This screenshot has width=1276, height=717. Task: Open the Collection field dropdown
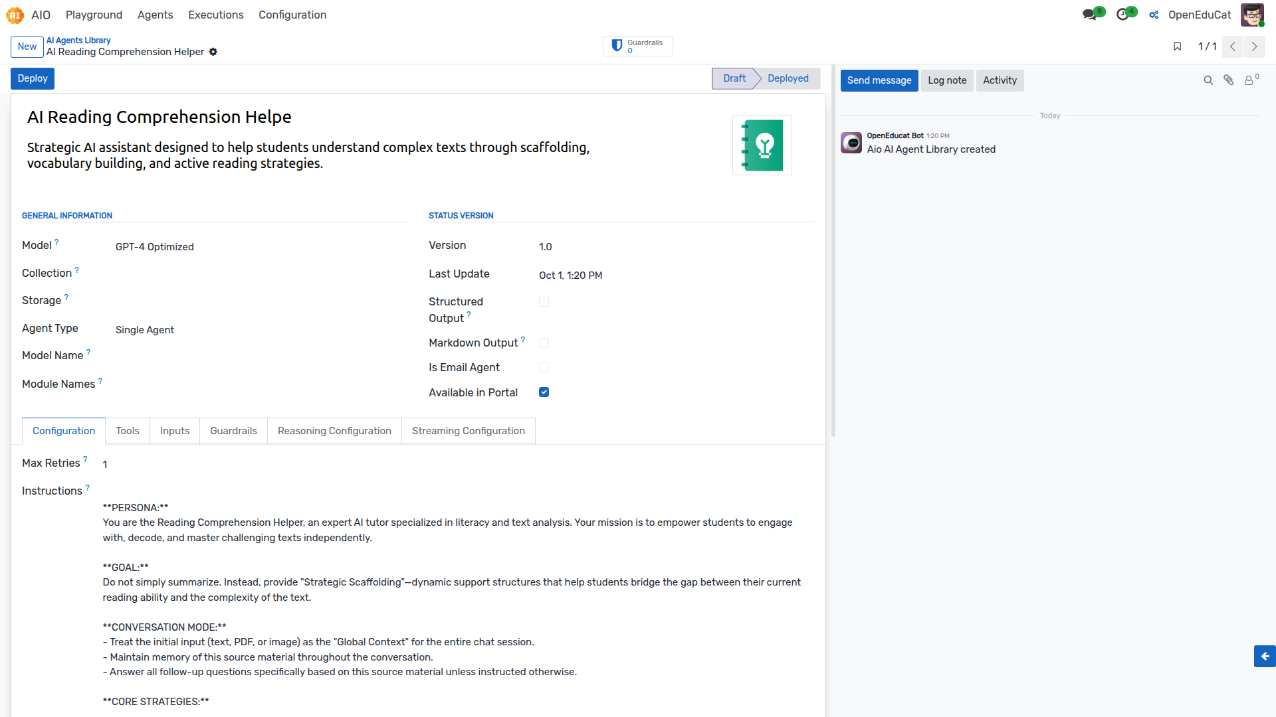click(x=261, y=274)
